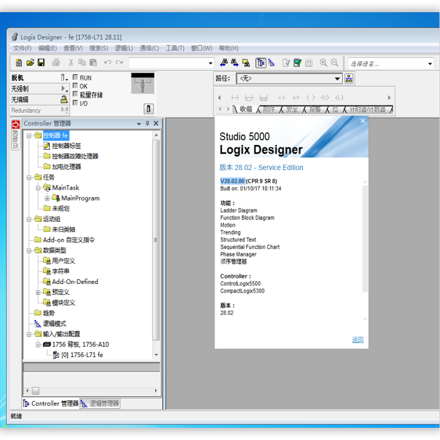Select the 计时器/计数器 instruction tab

click(367, 109)
